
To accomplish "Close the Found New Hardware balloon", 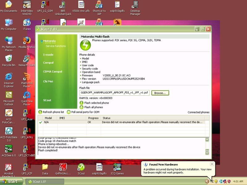I will pos(212,164).
